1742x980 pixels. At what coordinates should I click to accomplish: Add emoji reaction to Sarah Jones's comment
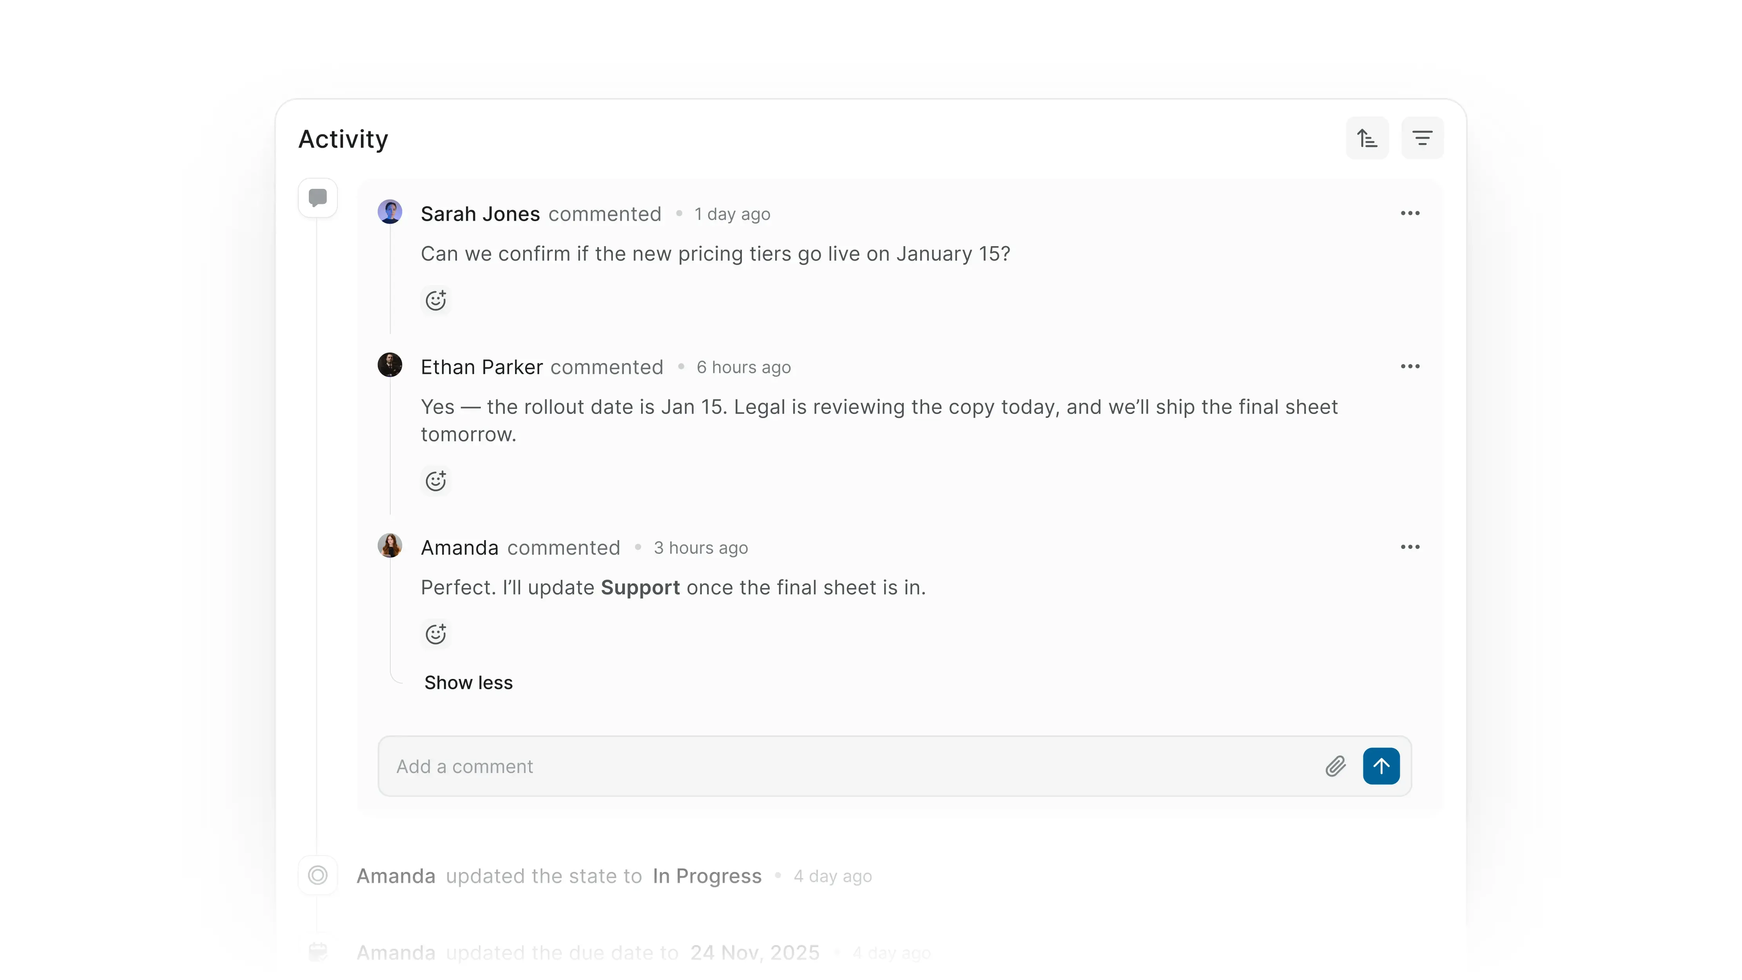point(436,299)
